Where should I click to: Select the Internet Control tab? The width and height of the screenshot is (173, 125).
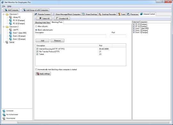click(147, 14)
